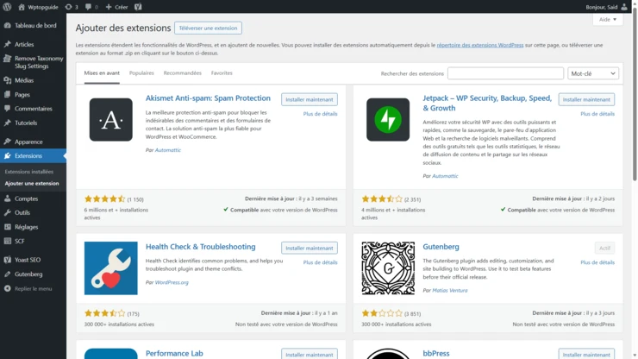Viewport: 638px width, 359px height.
Task: Click Téléverser une extension button
Action: click(x=208, y=28)
